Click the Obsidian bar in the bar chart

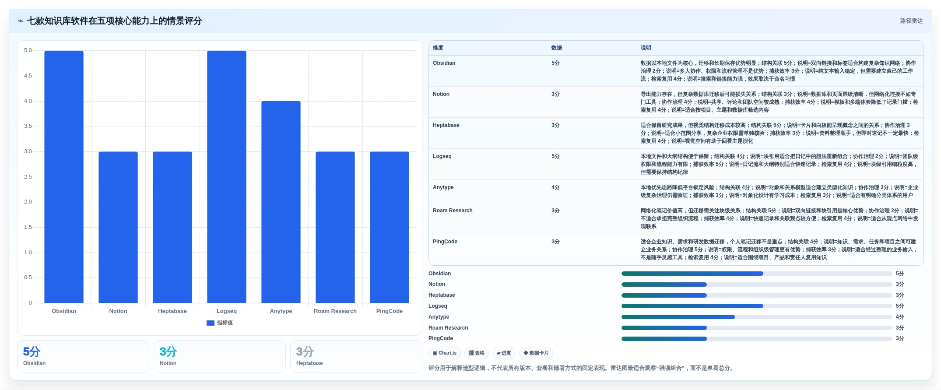click(64, 177)
